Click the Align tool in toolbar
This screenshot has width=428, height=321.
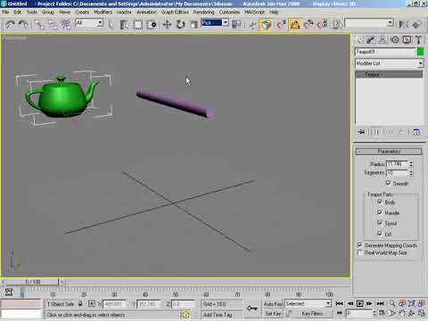(417, 24)
